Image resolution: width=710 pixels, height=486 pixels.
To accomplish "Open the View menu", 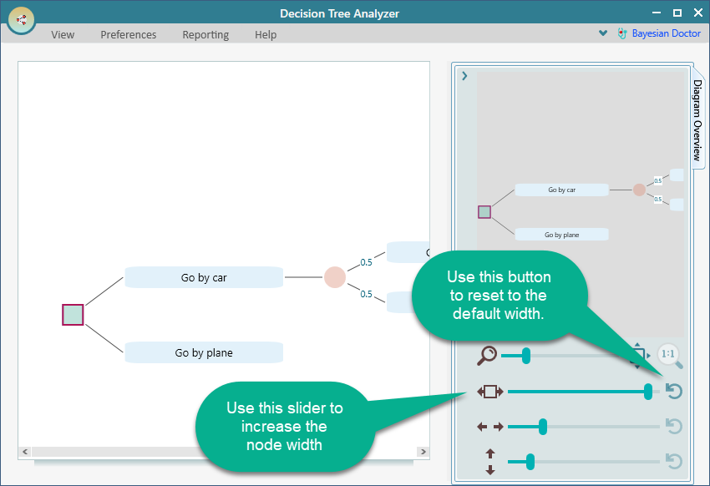I will (x=63, y=35).
